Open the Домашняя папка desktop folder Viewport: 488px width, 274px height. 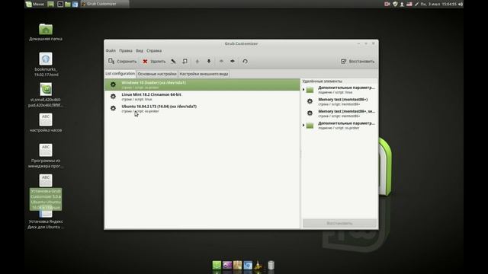click(x=46, y=32)
